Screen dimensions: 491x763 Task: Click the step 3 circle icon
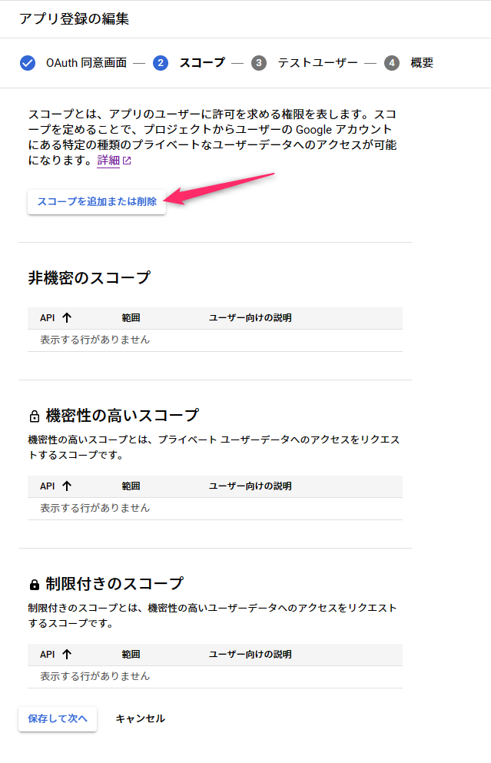coord(259,63)
